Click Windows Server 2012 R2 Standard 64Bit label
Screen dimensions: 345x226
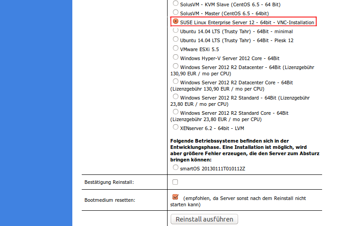tap(240, 101)
